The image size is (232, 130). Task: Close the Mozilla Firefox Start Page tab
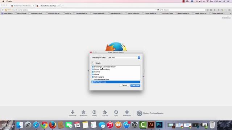pyautogui.click(x=59, y=6)
